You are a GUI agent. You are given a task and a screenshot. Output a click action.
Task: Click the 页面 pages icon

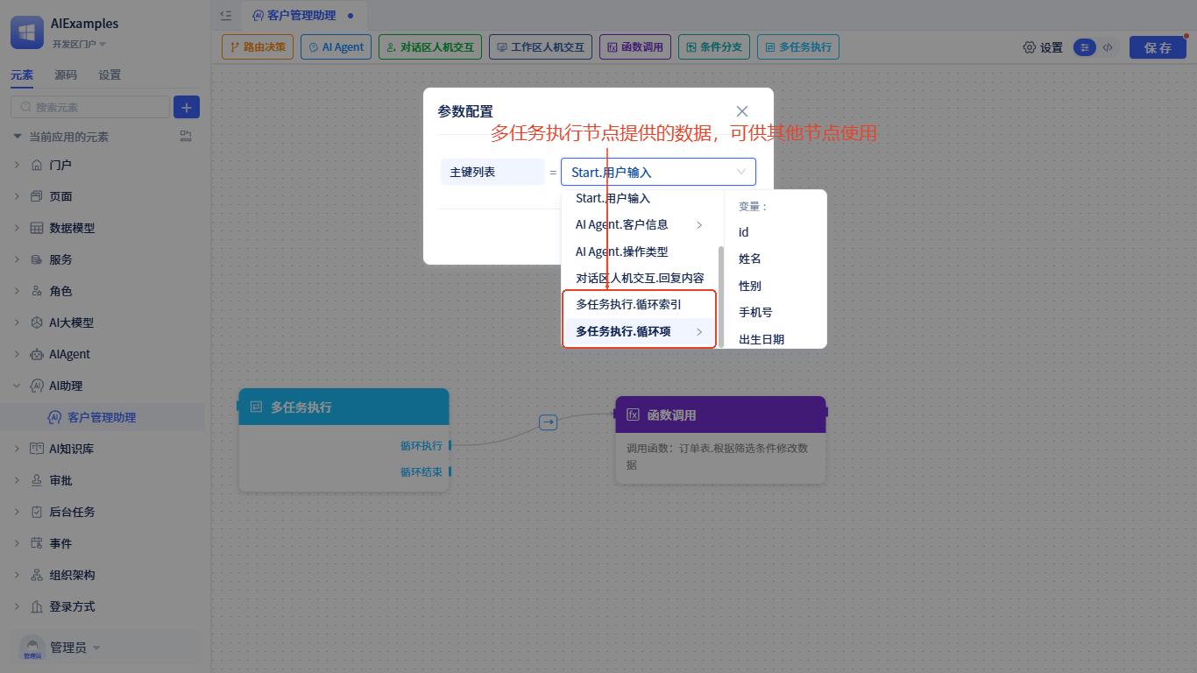[37, 196]
